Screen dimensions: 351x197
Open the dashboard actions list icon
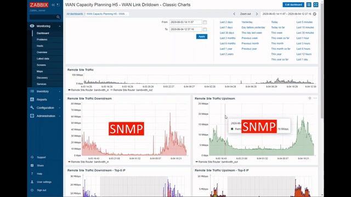(309, 5)
